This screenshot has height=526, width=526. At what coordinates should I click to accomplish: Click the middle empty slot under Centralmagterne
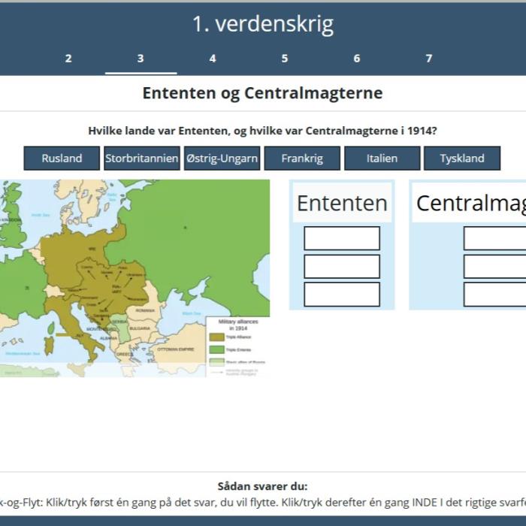[x=494, y=267]
